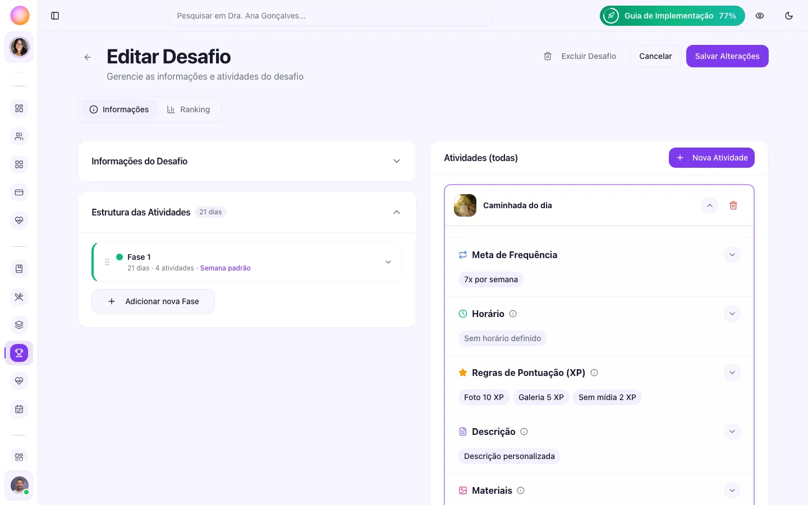Toggle the eye visibility icon in top bar
The height and width of the screenshot is (505, 808).
click(760, 16)
